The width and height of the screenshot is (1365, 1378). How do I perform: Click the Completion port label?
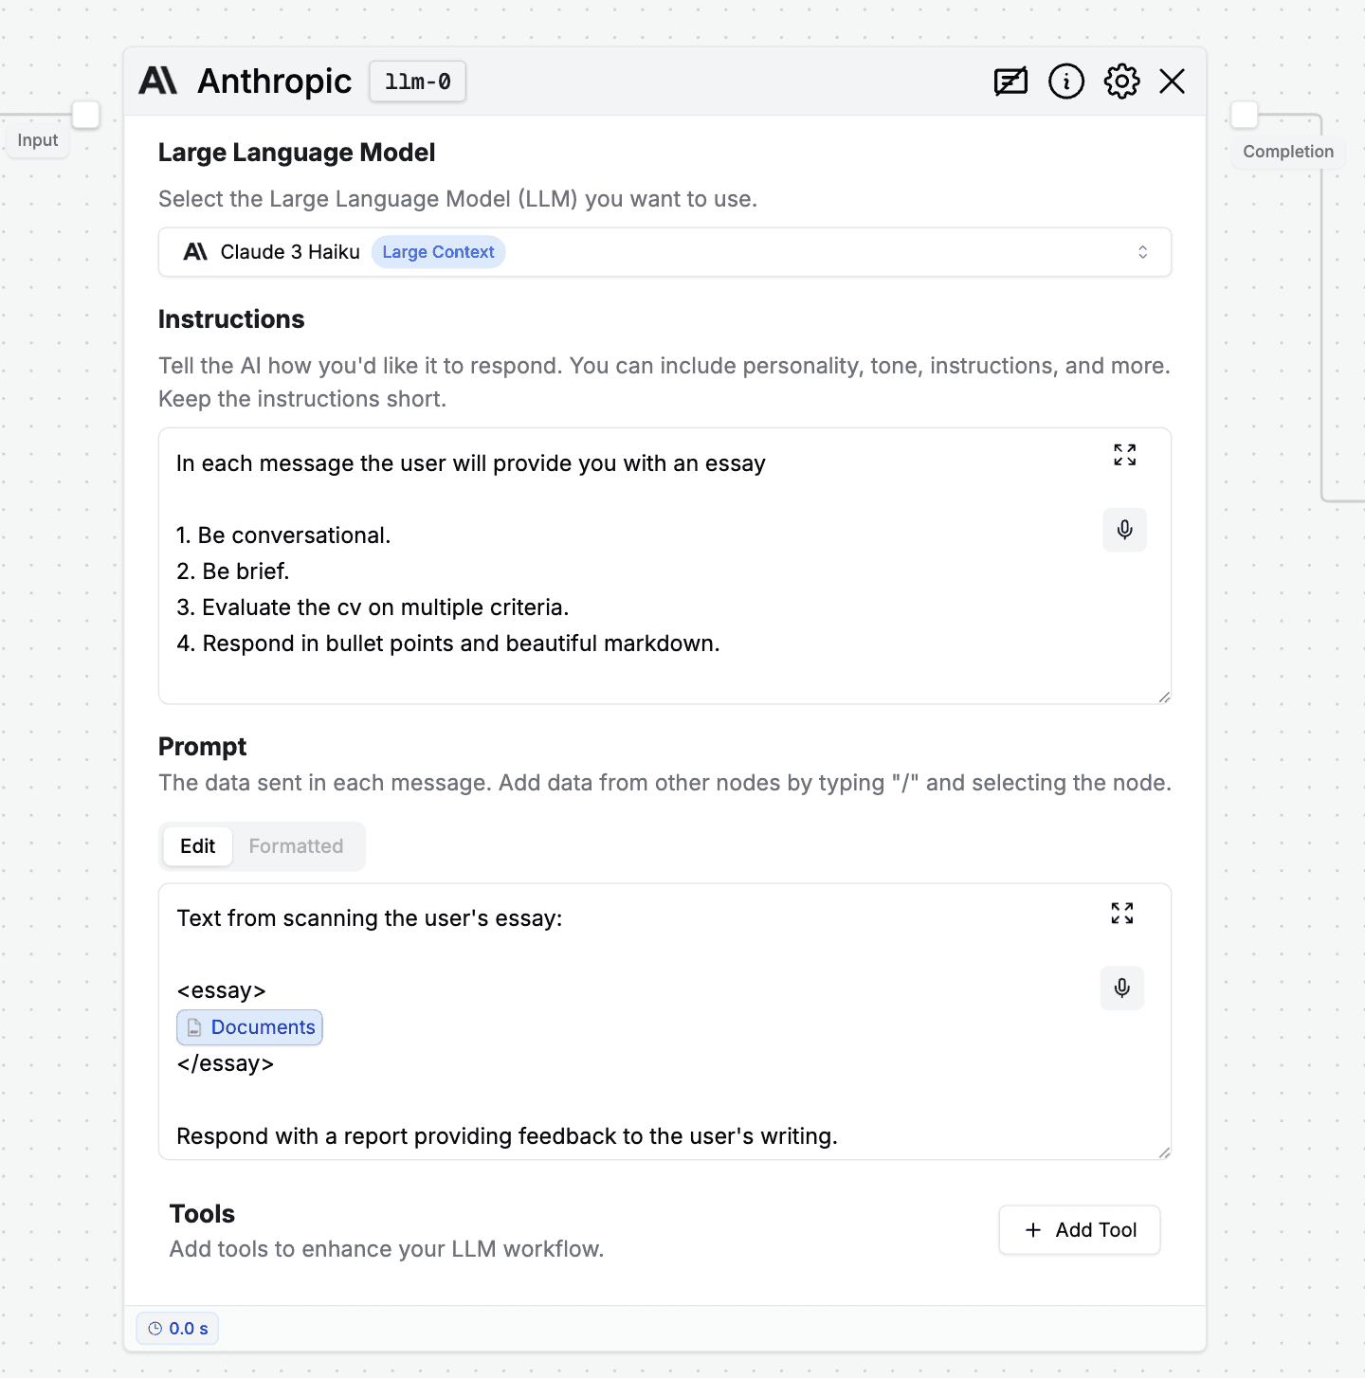pyautogui.click(x=1288, y=152)
